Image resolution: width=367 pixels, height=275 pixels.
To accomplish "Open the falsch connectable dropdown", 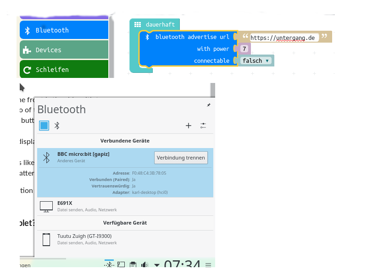I will 256,61.
